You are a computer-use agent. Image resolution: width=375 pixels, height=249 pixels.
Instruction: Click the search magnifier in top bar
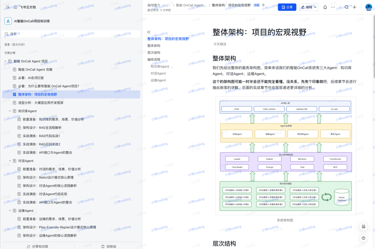346,7
